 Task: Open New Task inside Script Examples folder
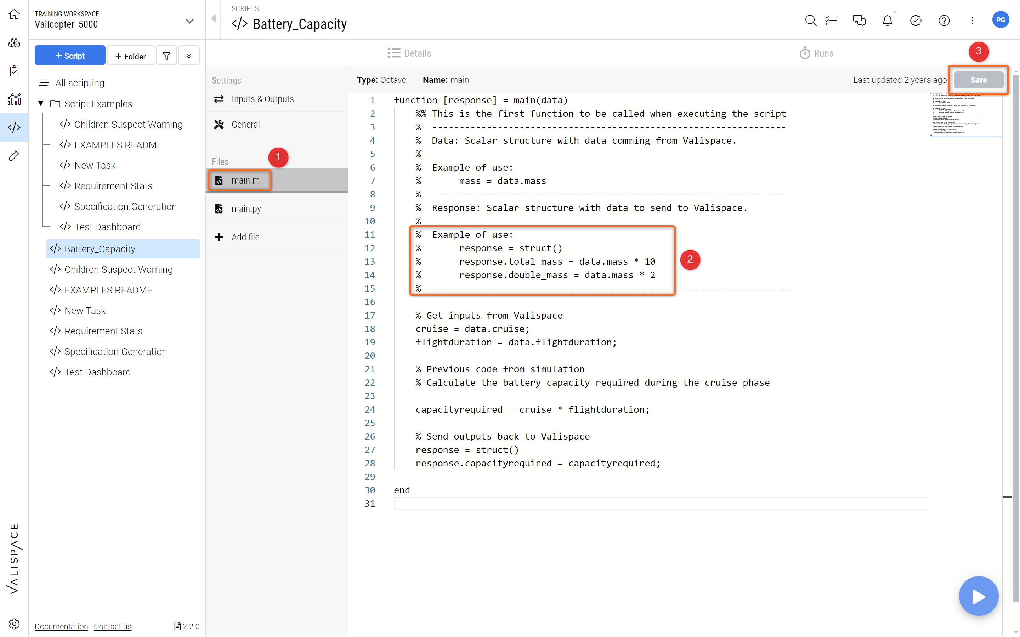pos(95,165)
